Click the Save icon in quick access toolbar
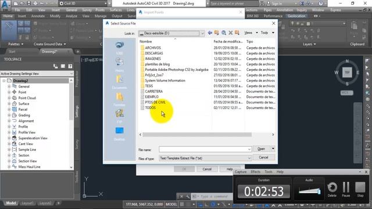The image size is (372, 209). pyautogui.click(x=28, y=3)
